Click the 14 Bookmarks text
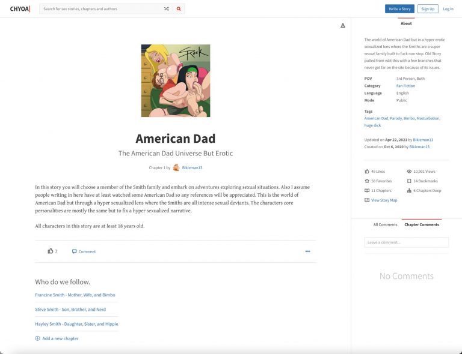462x354 pixels. (425, 181)
